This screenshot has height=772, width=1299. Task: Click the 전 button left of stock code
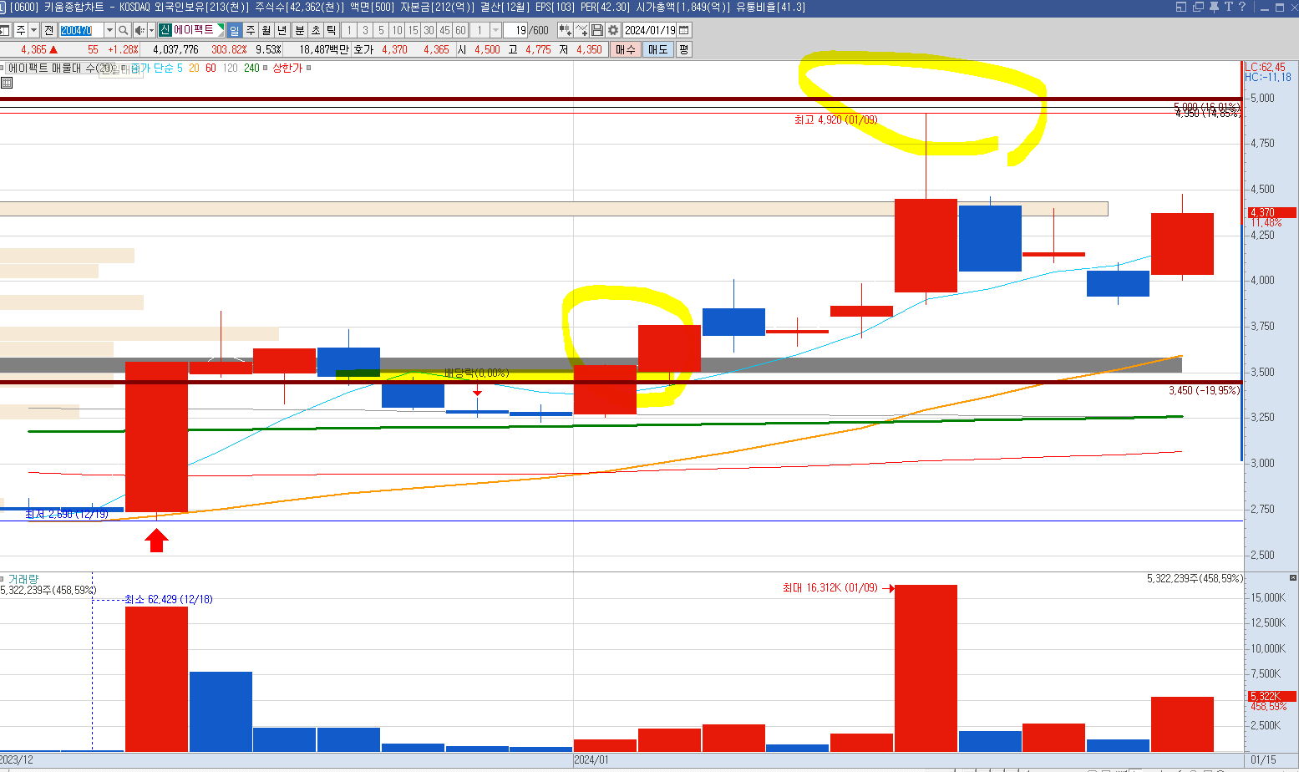click(x=49, y=30)
